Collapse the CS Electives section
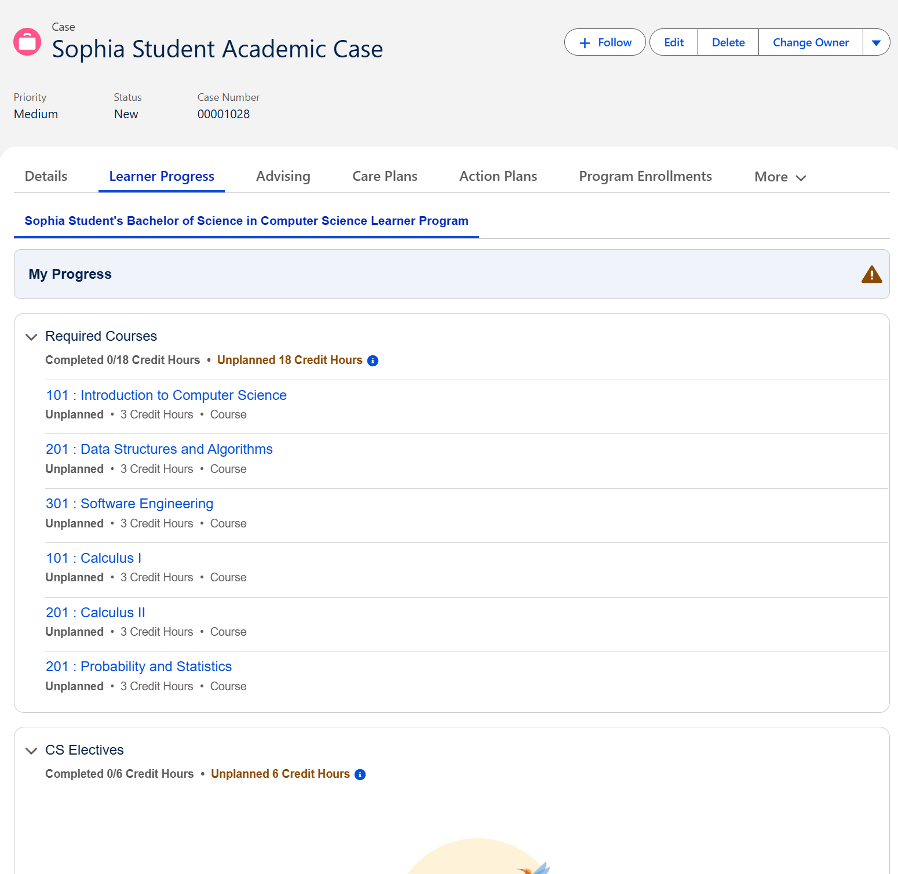898x874 pixels. pos(31,751)
